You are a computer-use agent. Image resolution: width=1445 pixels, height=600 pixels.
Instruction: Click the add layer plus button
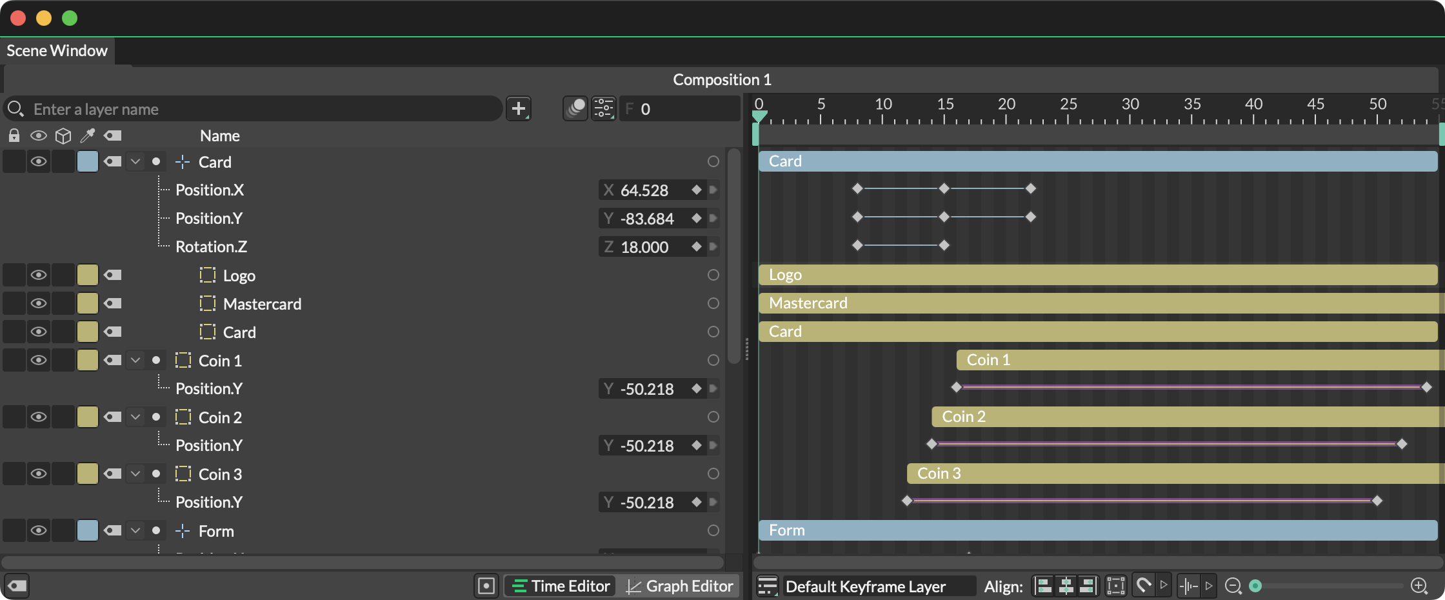[519, 108]
